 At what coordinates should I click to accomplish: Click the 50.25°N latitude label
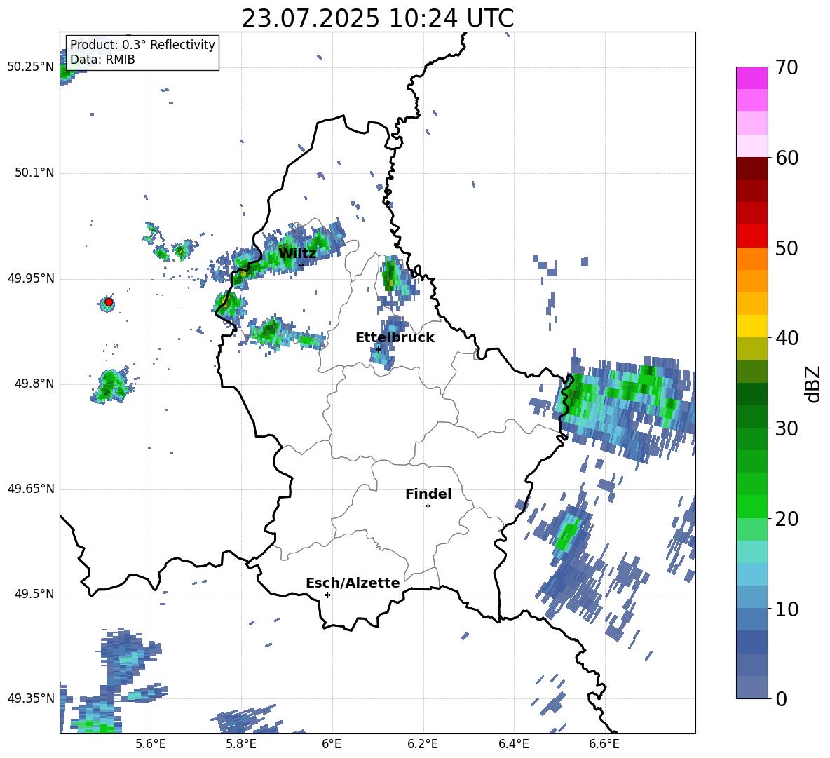[x=31, y=67]
